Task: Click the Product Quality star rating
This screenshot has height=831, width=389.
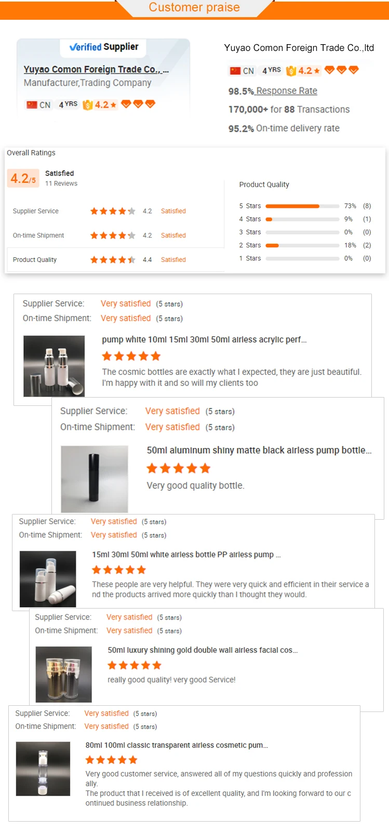Action: tap(113, 260)
